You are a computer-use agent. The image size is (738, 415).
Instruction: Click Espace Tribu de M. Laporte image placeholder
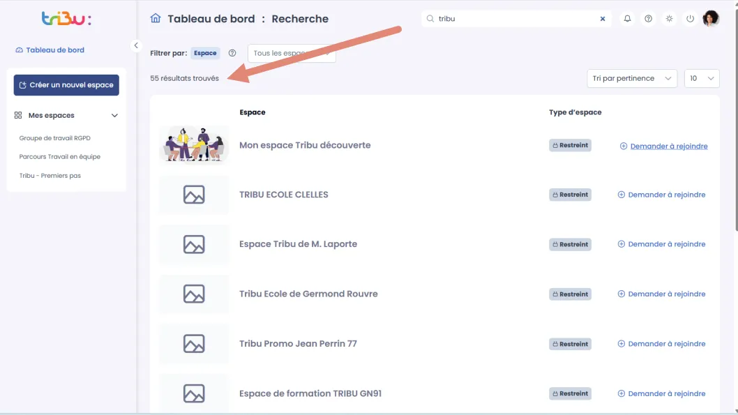194,245
